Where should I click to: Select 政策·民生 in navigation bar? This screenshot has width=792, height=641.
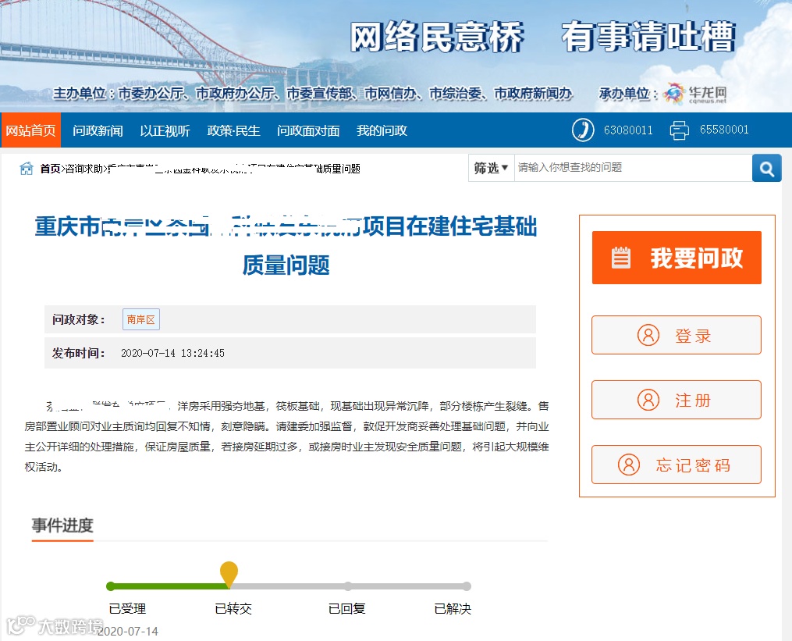(x=233, y=131)
